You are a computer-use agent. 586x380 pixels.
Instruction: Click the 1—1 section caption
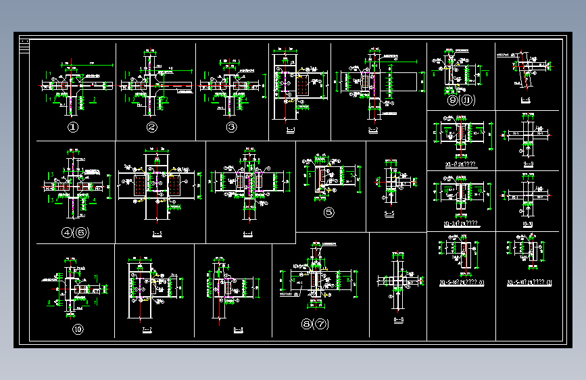tap(291, 130)
